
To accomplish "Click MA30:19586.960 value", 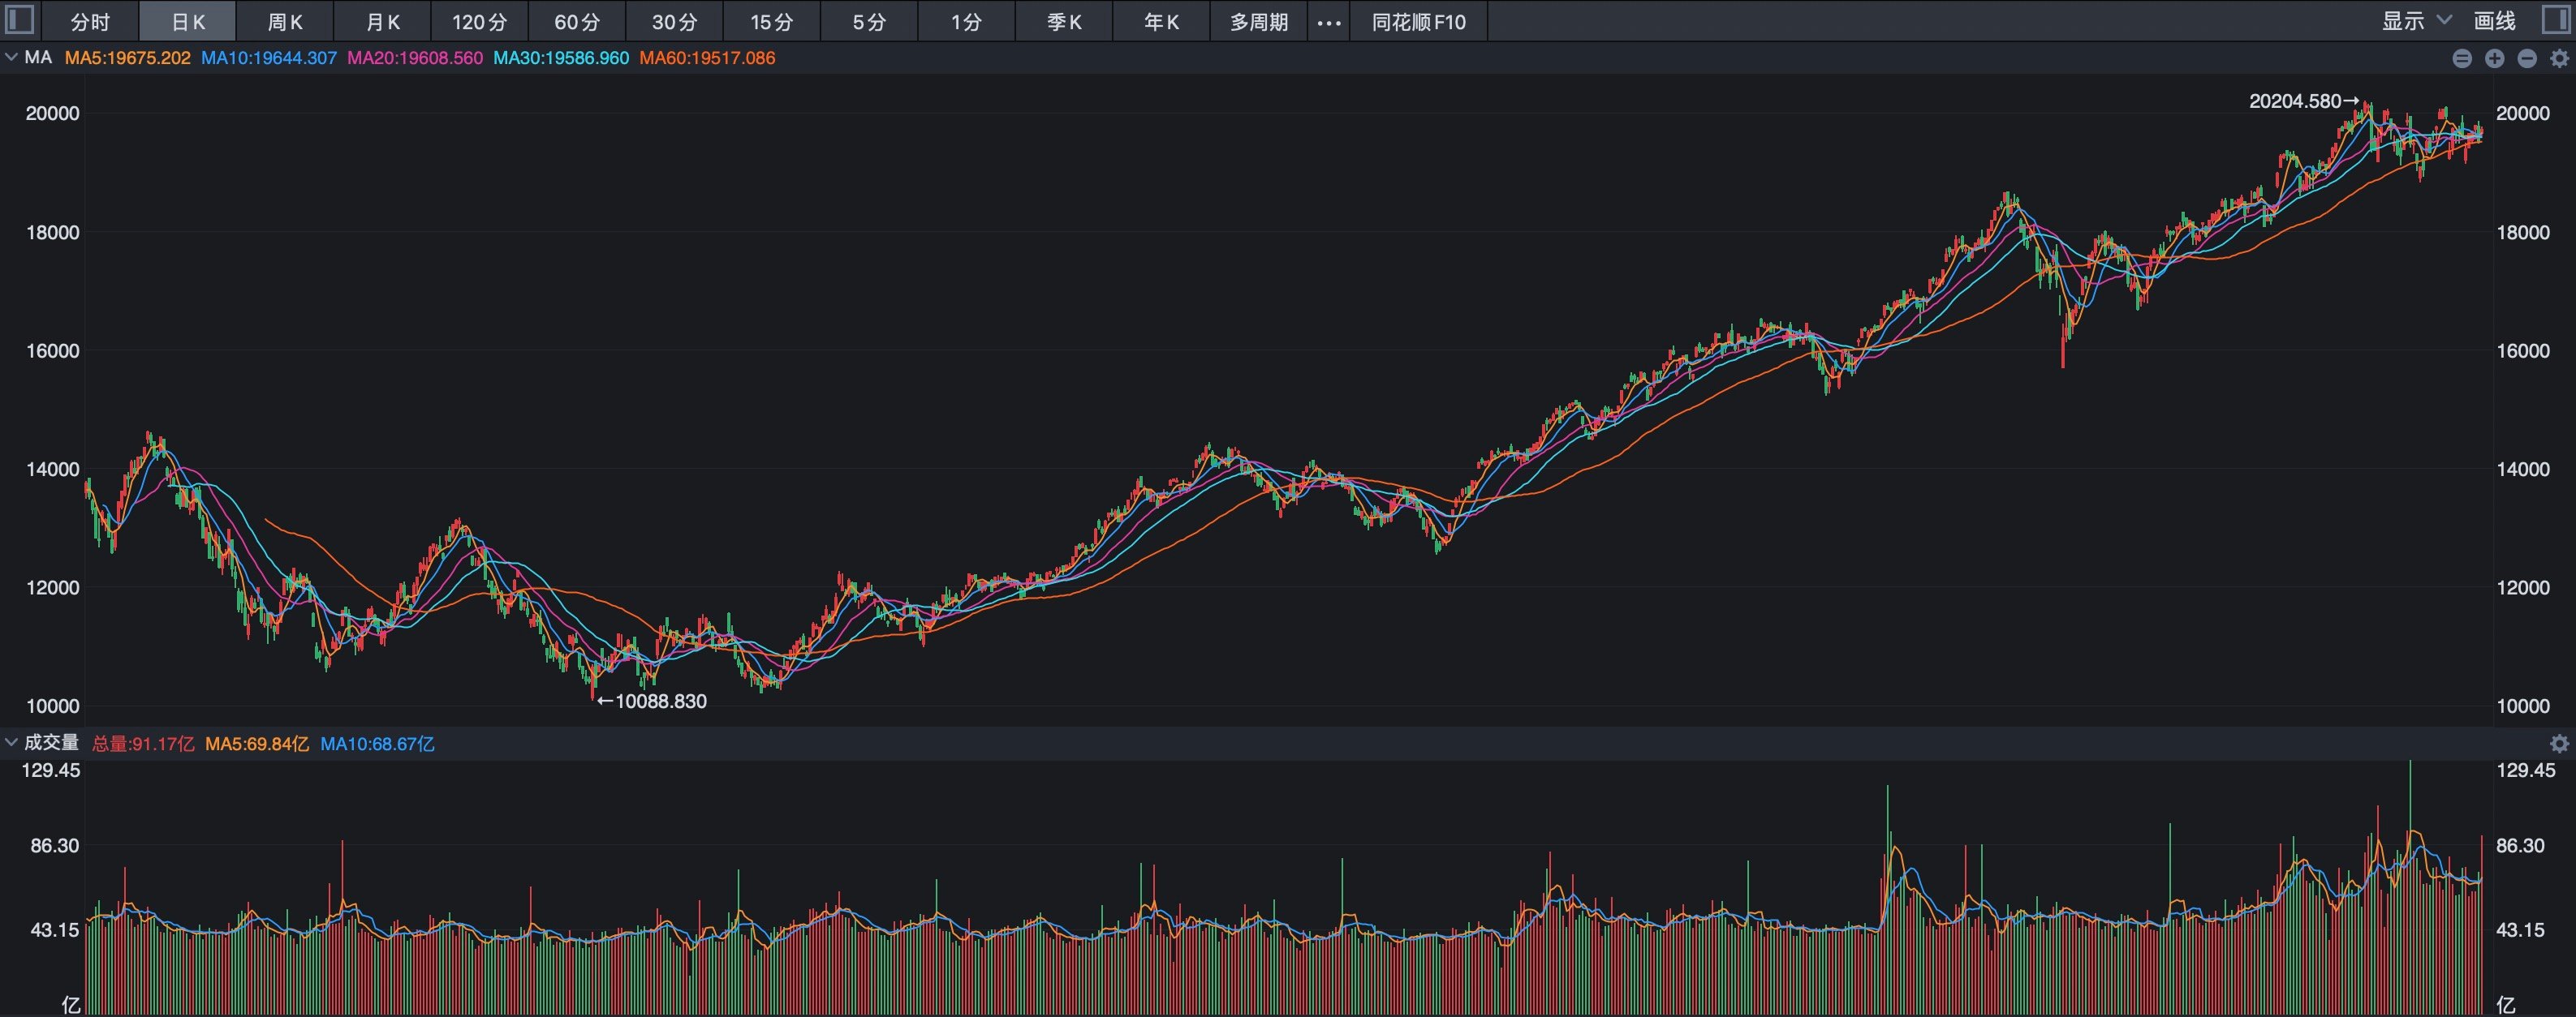I will 561,58.
